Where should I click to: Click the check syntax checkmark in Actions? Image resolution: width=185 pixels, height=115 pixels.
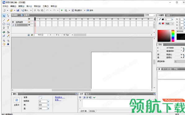(94, 97)
